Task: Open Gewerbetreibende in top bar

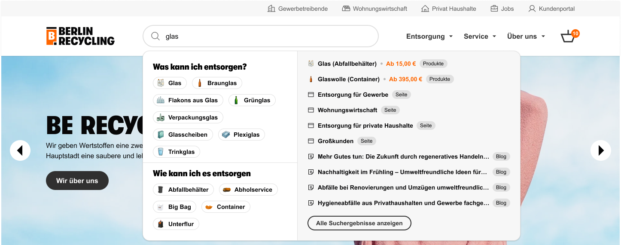Action: tap(298, 9)
